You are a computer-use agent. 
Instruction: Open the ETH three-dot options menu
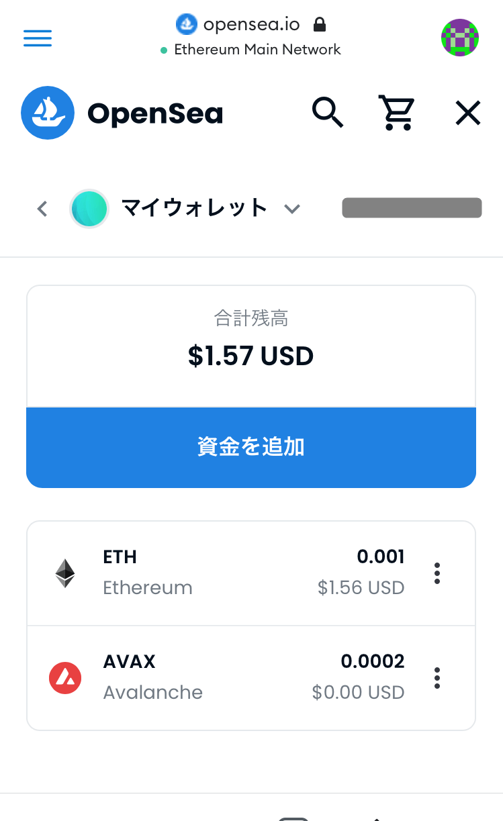[x=437, y=573]
